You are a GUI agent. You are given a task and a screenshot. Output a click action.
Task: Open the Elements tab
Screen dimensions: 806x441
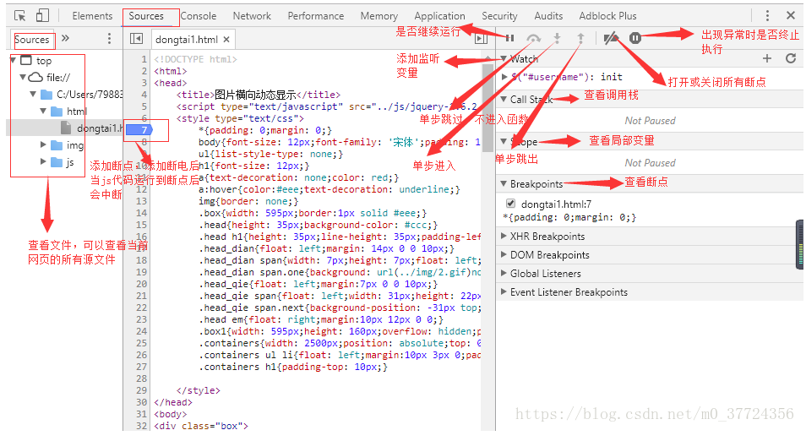coord(92,16)
